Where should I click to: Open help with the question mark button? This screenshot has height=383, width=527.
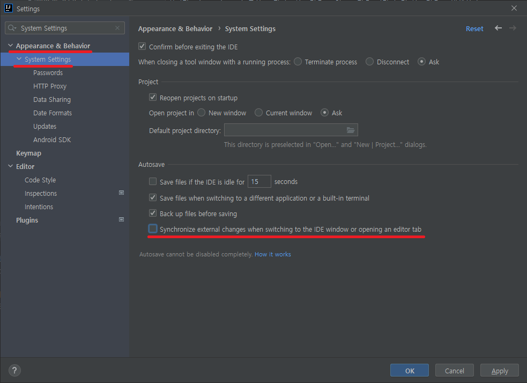[x=14, y=371]
